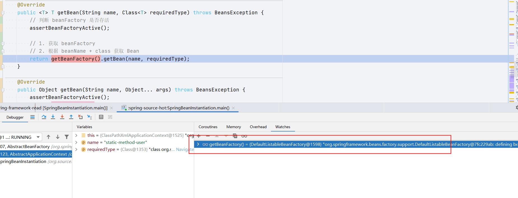Screen dimensions: 518x198
Task: Toggle the threads view hamburger icon
Action: click(x=32, y=117)
